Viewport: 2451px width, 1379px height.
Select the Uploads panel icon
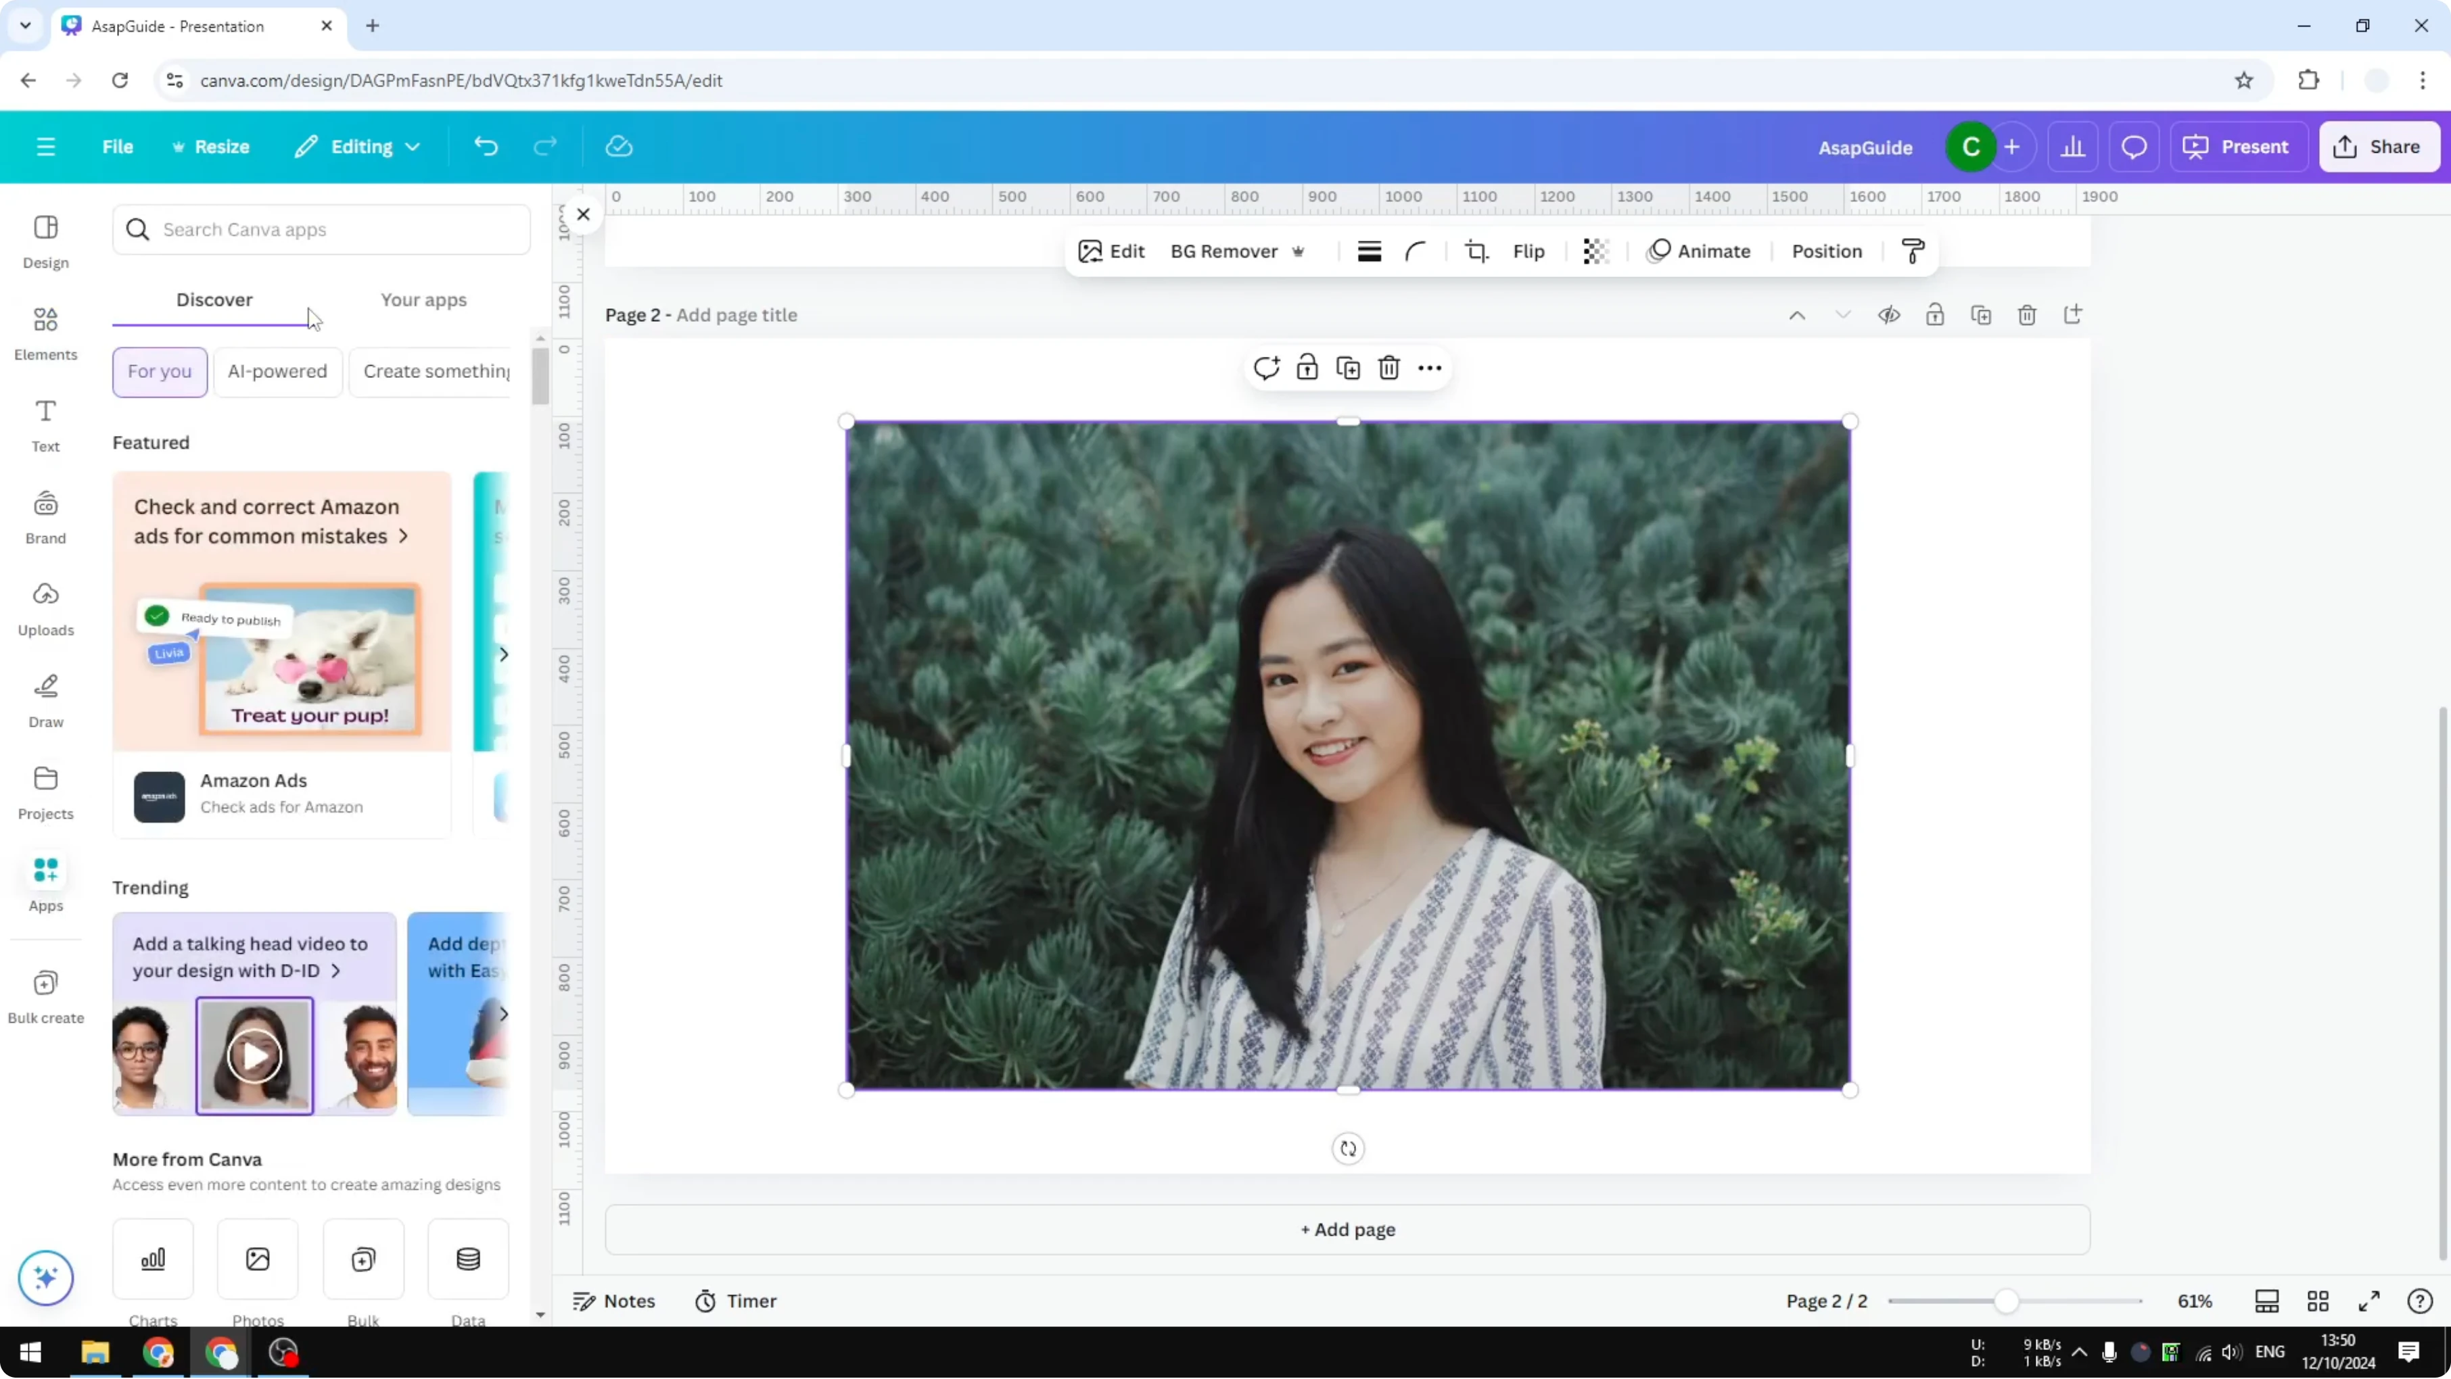[45, 608]
